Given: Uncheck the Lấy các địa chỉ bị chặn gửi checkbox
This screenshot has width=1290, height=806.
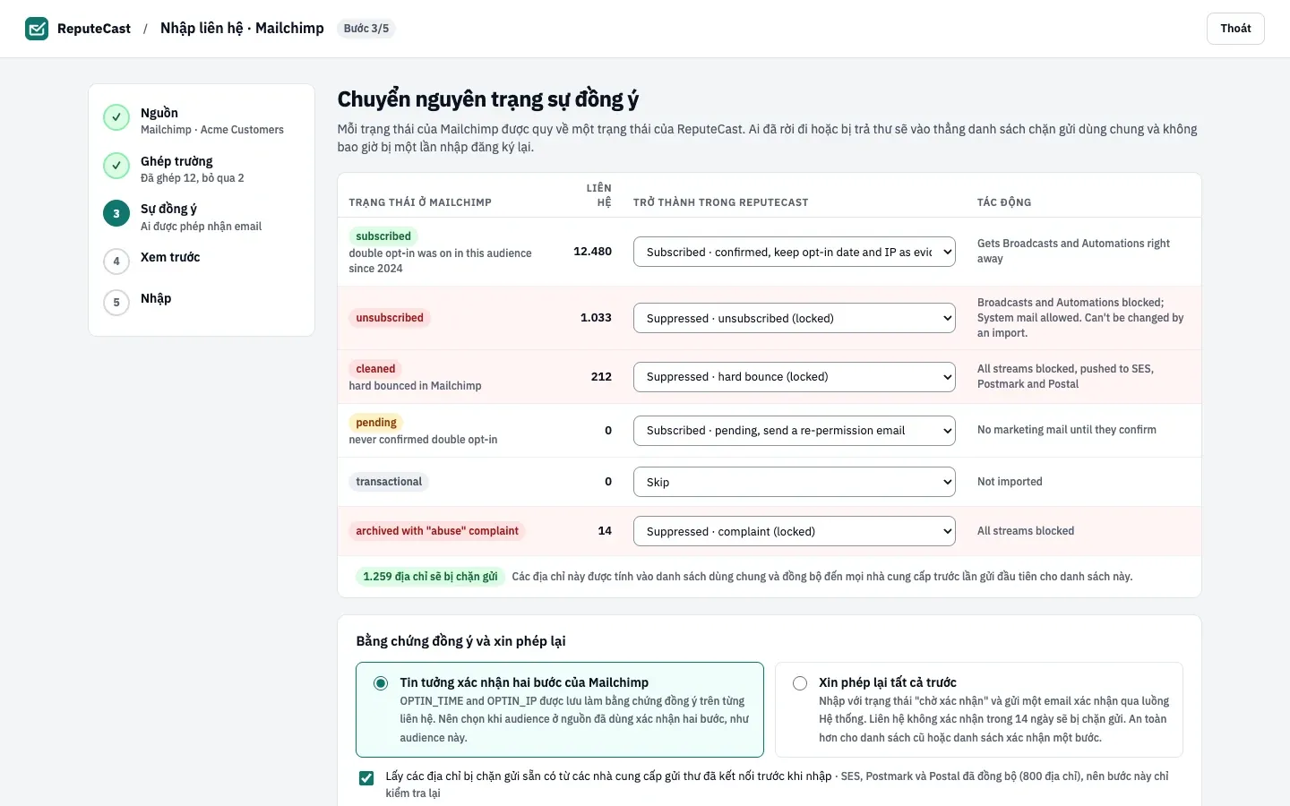Looking at the screenshot, I should pyautogui.click(x=366, y=777).
